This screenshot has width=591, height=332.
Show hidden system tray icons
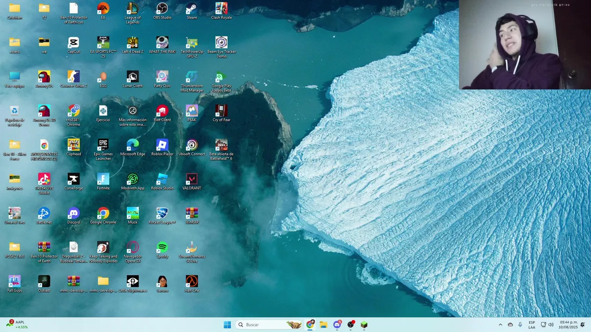coord(500,325)
